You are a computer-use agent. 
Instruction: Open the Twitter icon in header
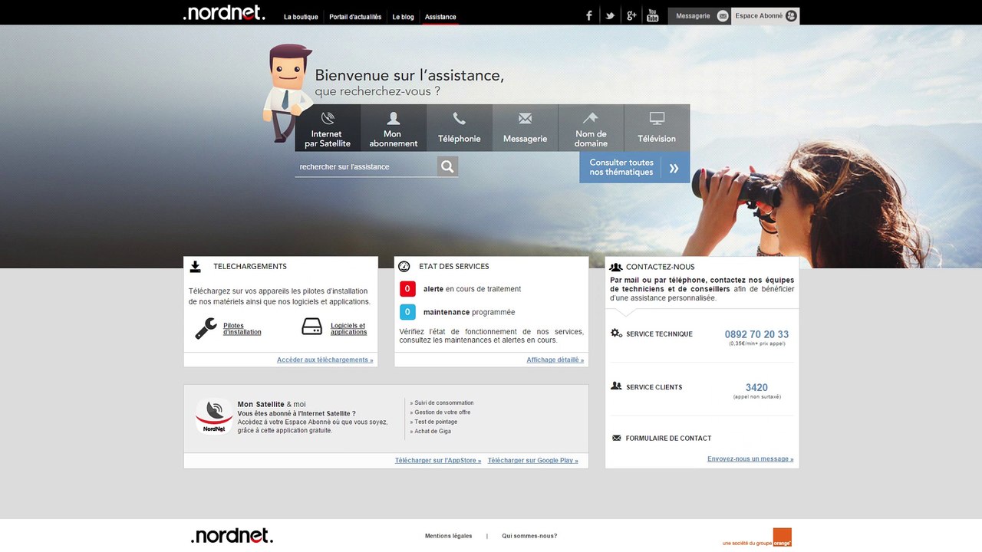click(x=610, y=15)
